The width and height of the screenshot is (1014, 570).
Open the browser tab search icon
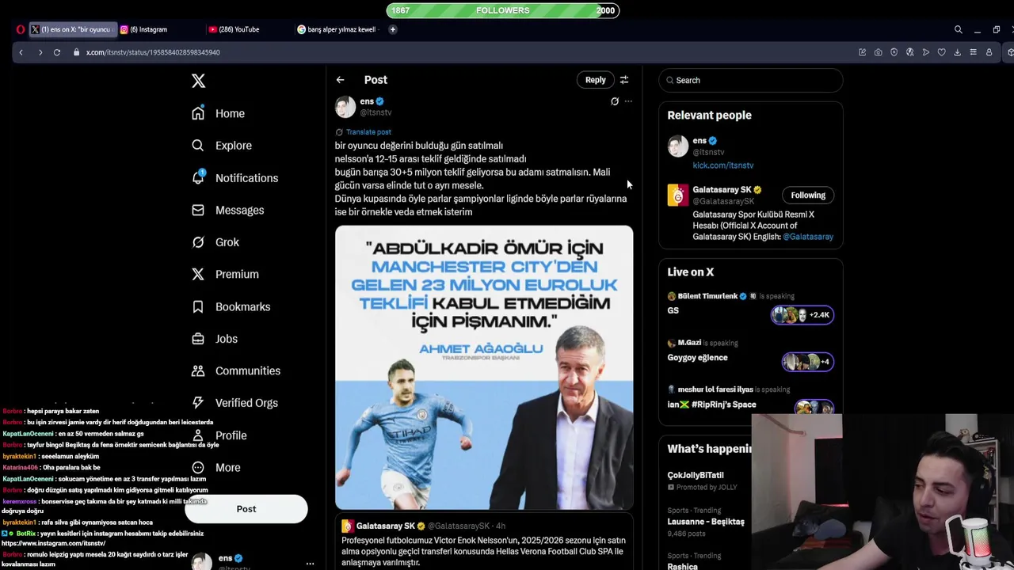tap(958, 29)
